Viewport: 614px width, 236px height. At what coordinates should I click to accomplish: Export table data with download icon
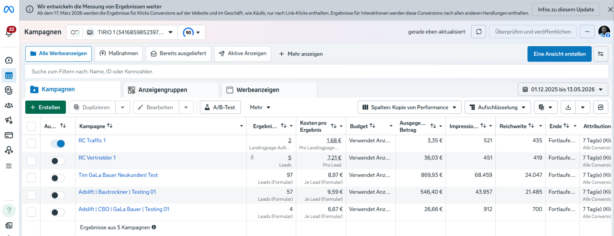coord(568,107)
